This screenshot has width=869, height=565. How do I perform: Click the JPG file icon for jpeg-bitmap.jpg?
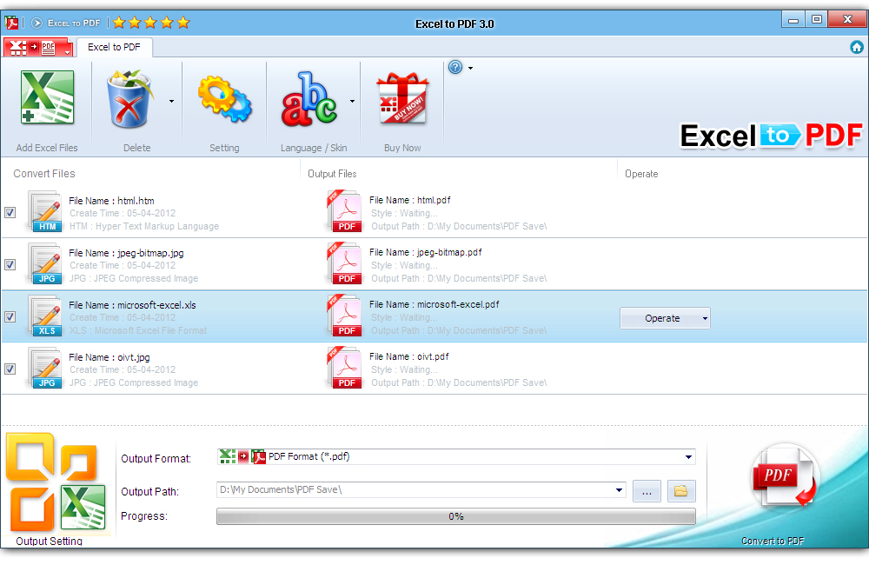pos(45,263)
